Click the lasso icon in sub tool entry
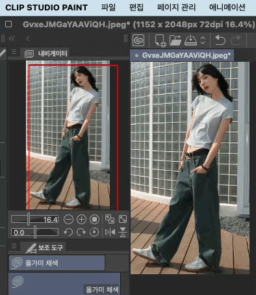Image resolution: width=256 pixels, height=295 pixels. tap(18, 282)
